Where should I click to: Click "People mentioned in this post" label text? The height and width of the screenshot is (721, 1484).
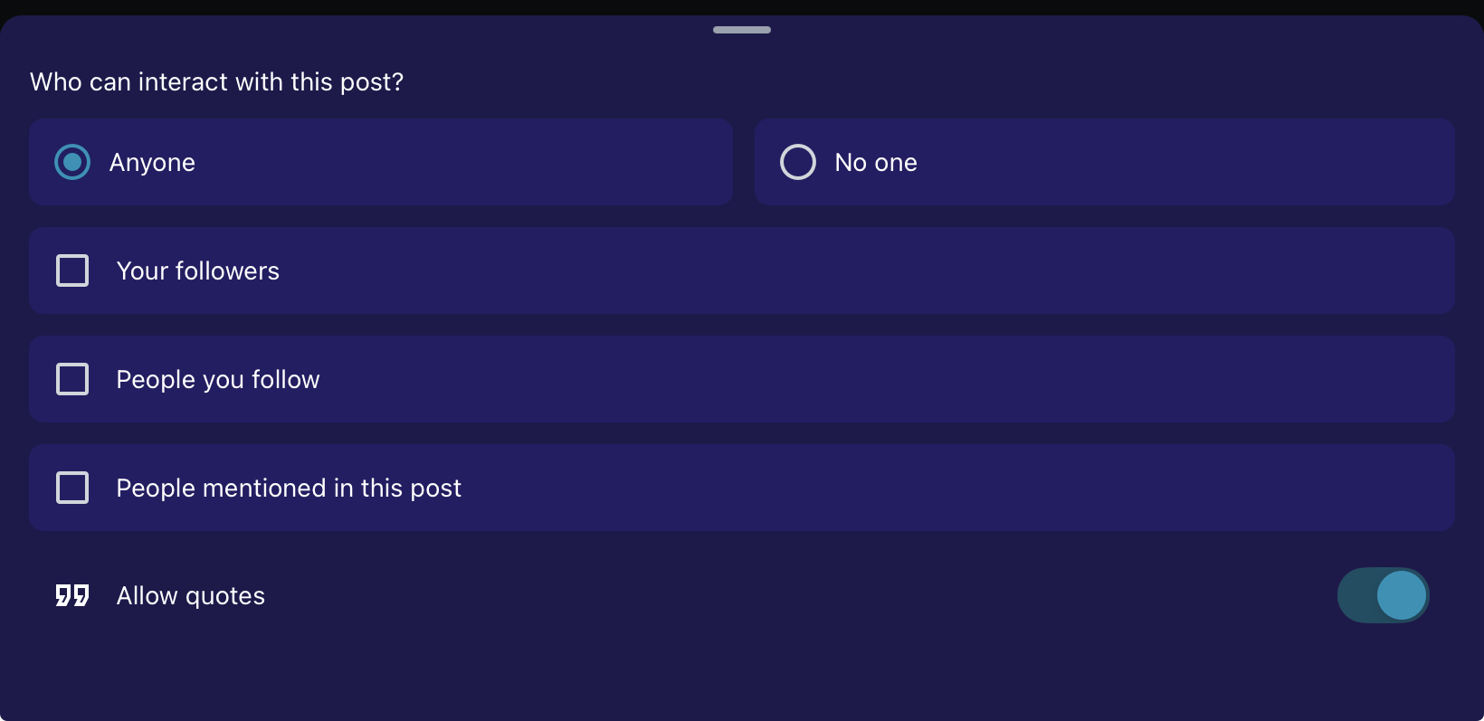tap(289, 489)
